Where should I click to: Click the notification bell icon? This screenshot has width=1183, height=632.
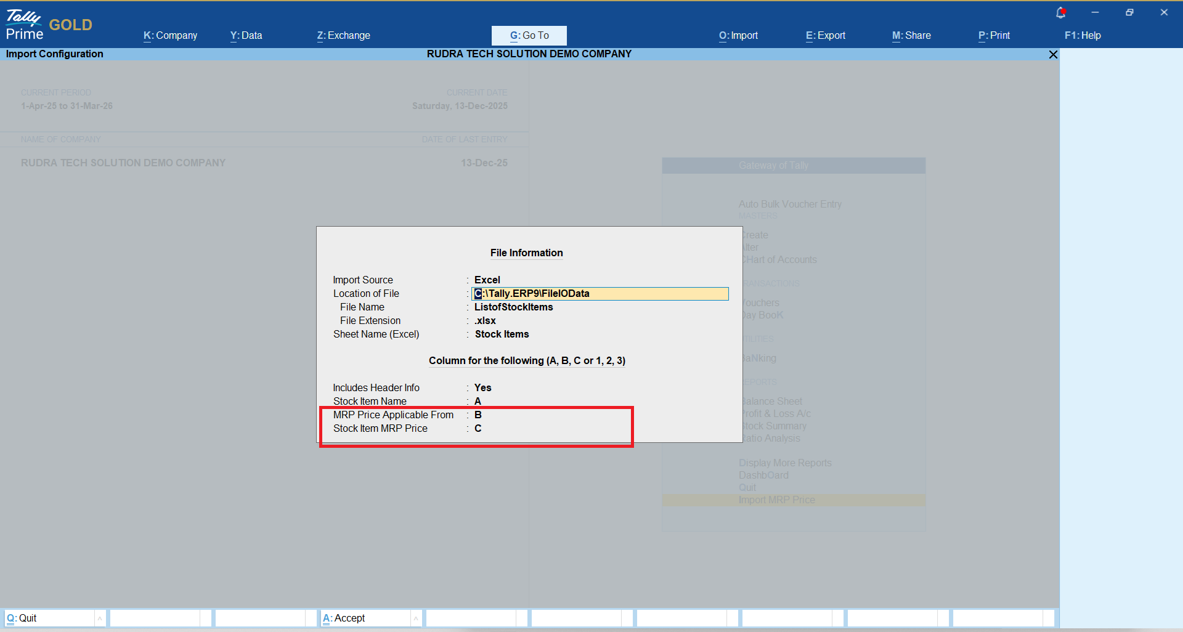coord(1060,12)
